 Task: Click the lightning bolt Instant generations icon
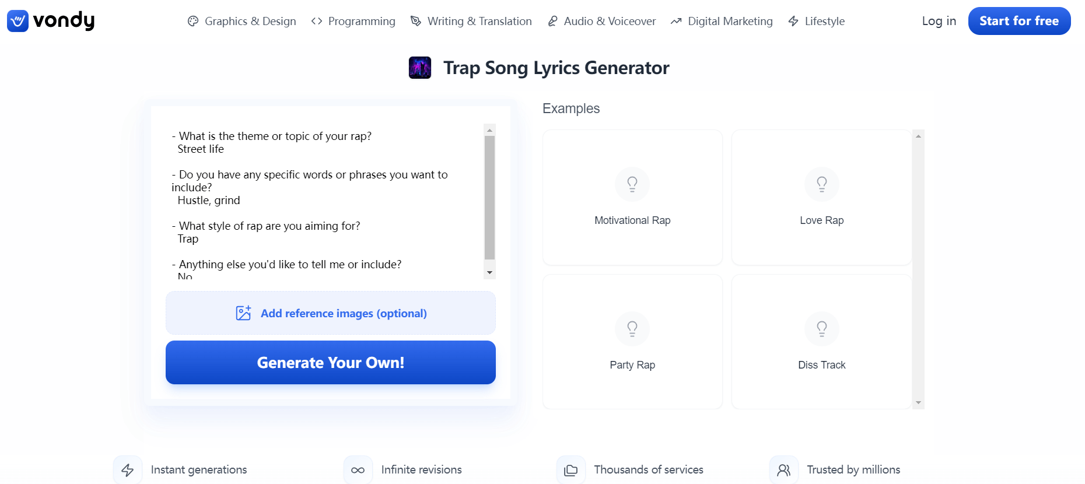(x=128, y=470)
